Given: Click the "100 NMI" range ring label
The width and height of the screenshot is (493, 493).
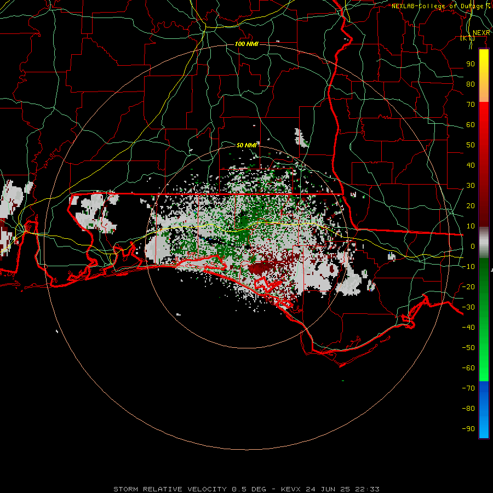Looking at the screenshot, I should tap(246, 44).
